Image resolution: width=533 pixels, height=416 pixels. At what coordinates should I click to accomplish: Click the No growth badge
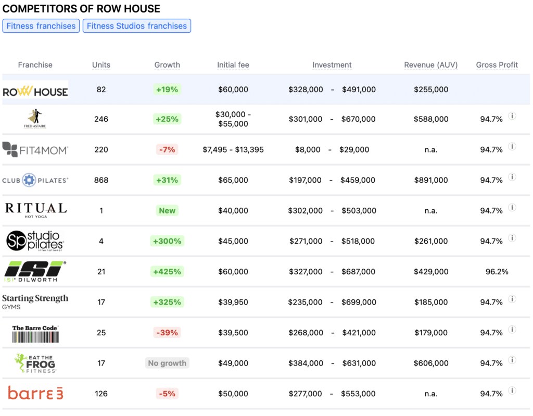point(167,363)
